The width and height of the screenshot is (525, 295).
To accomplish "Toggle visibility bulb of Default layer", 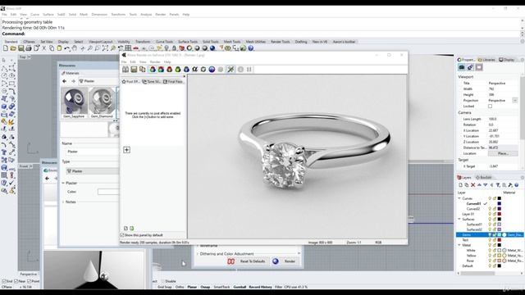I will 490,265.
